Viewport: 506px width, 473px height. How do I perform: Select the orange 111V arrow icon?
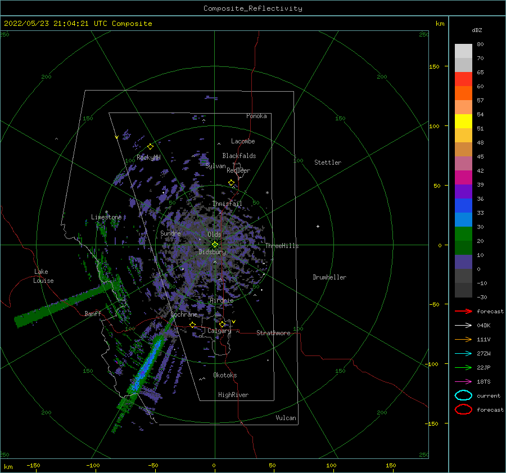(463, 339)
